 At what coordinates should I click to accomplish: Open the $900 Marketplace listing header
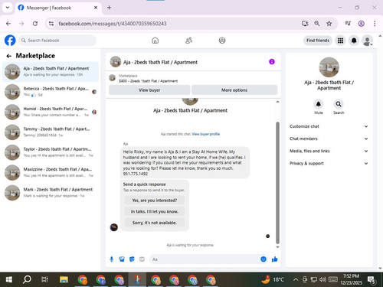pyautogui.click(x=193, y=78)
